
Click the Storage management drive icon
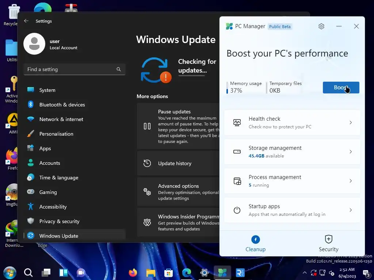tap(237, 152)
